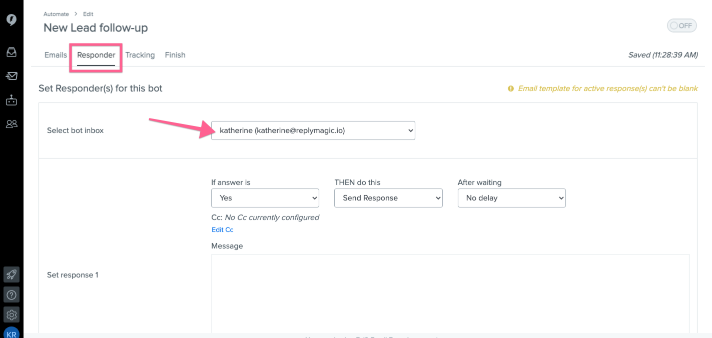Screen dimensions: 712x338
Task: Click the 'No Cc currently configured' text
Action: tap(272, 217)
